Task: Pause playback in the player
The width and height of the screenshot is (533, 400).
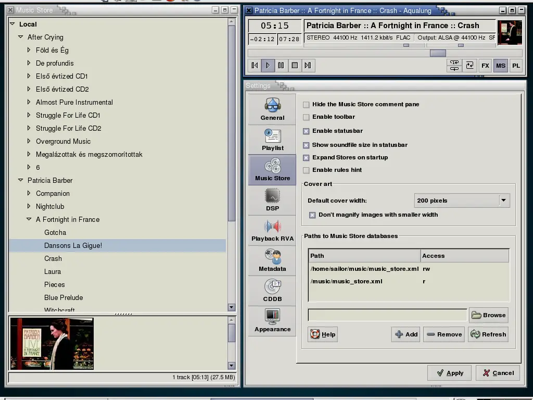Action: (x=281, y=65)
